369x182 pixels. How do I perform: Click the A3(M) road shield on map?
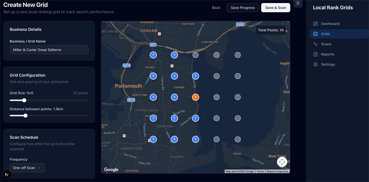tap(240, 24)
